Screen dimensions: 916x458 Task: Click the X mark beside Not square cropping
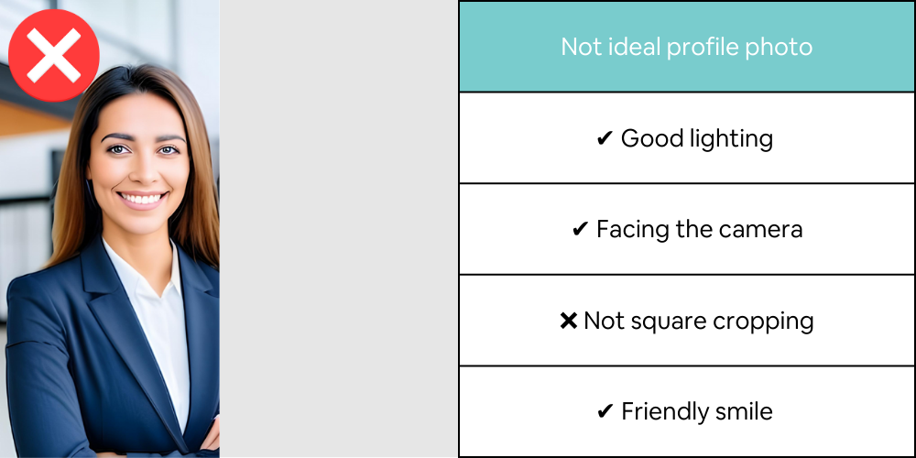[568, 322]
